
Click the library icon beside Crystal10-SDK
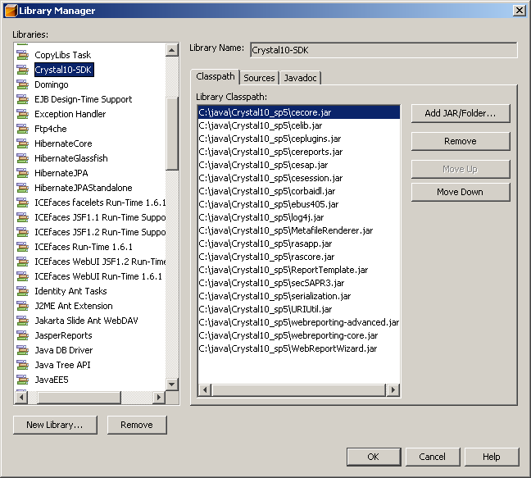click(x=23, y=70)
